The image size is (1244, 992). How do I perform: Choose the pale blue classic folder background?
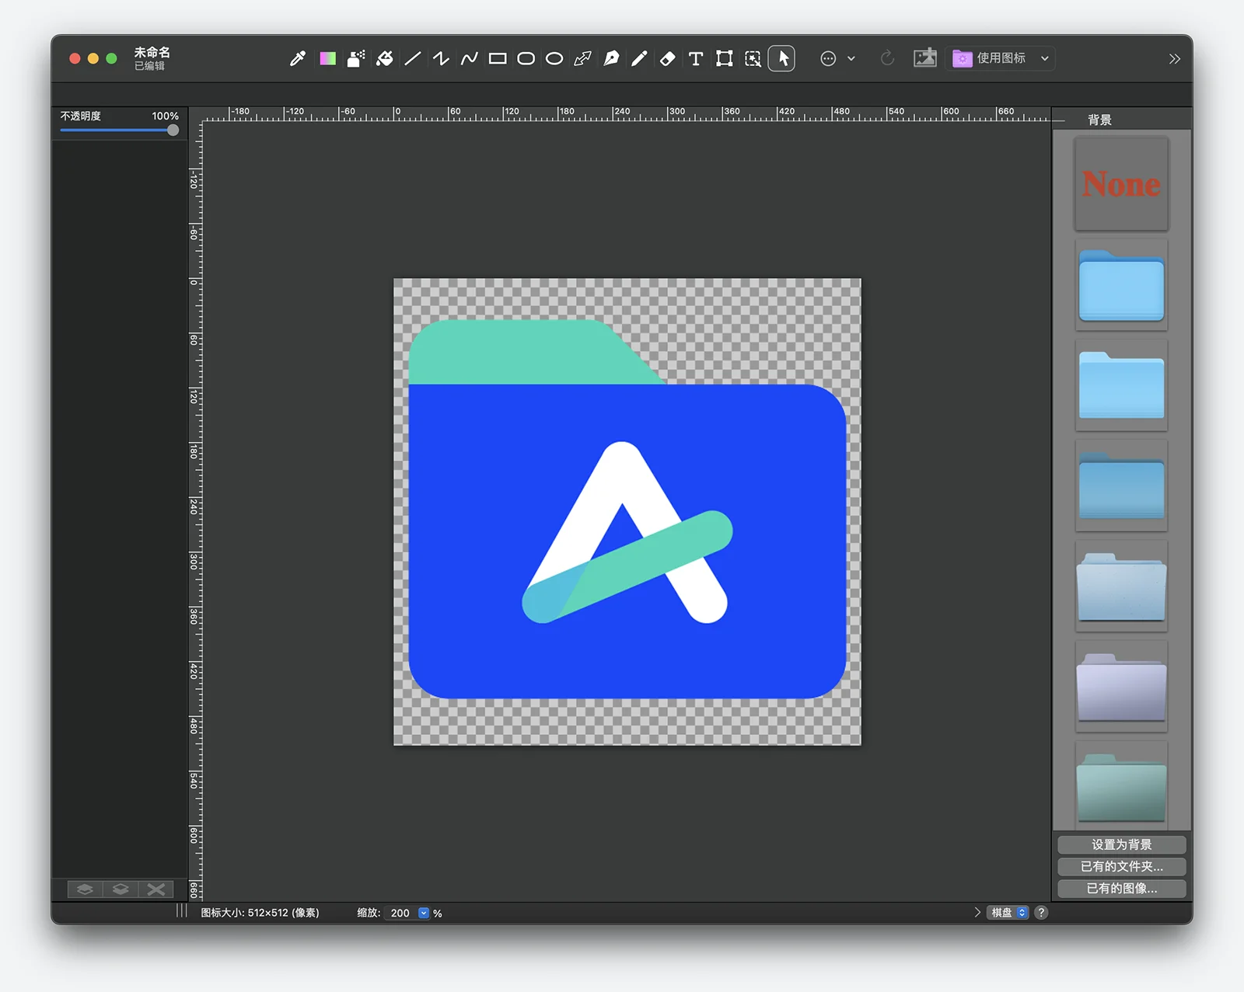click(x=1121, y=586)
